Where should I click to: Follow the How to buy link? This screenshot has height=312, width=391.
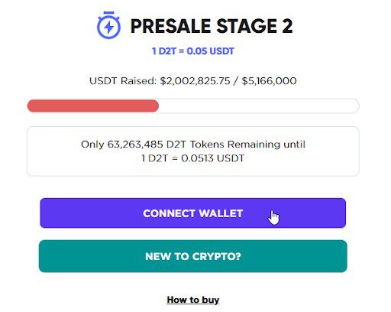(x=193, y=300)
